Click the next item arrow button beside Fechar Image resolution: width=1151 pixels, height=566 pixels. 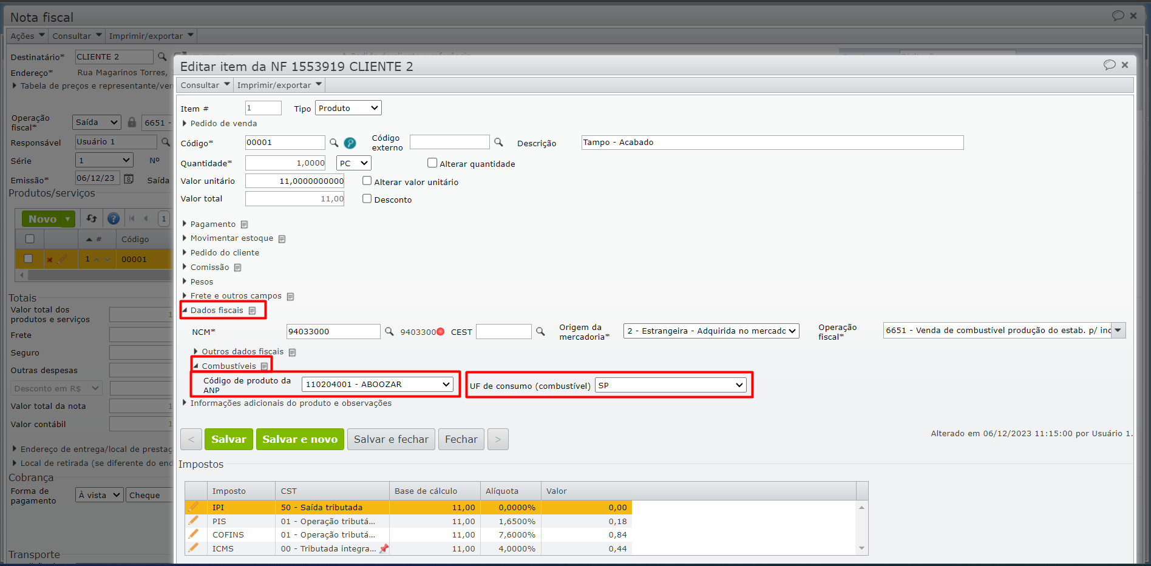point(498,439)
